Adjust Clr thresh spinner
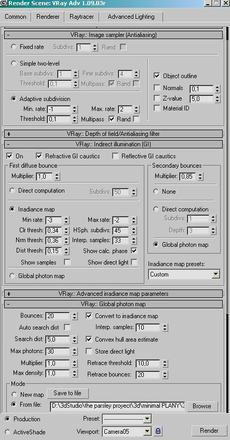This screenshot has height=440, width=230. point(66,231)
